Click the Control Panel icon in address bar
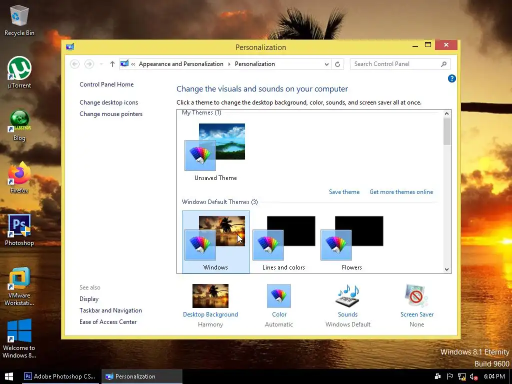Image resolution: width=512 pixels, height=384 pixels. pyautogui.click(x=124, y=63)
